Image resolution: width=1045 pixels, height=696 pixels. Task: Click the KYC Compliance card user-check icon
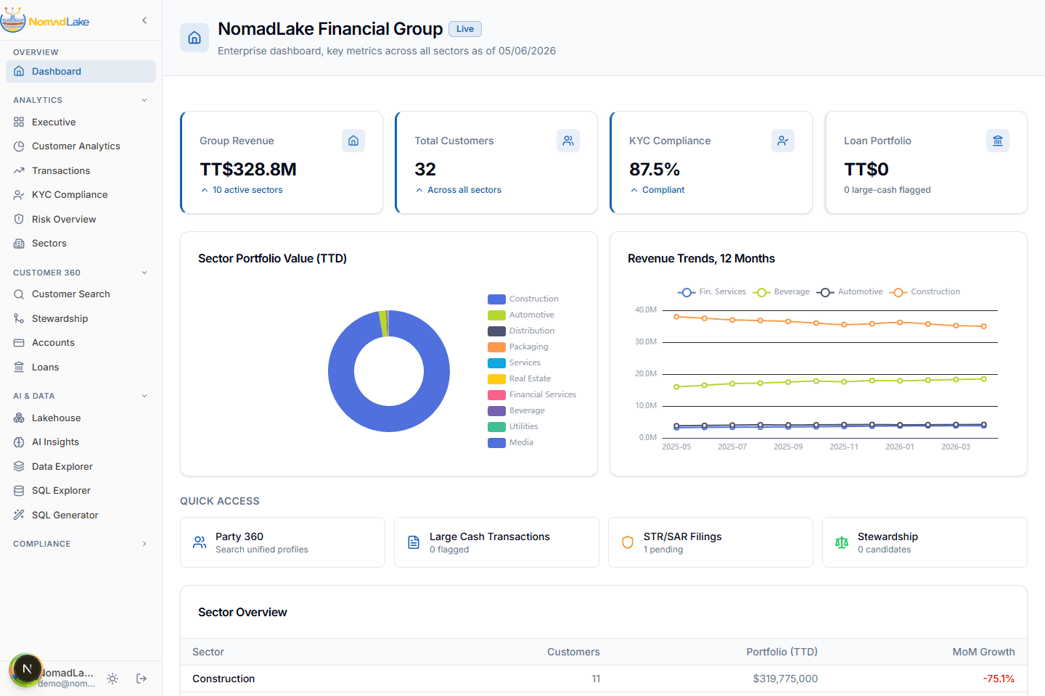click(783, 141)
